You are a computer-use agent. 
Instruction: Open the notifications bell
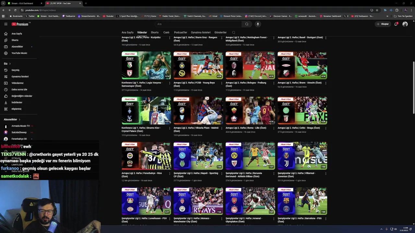396,24
